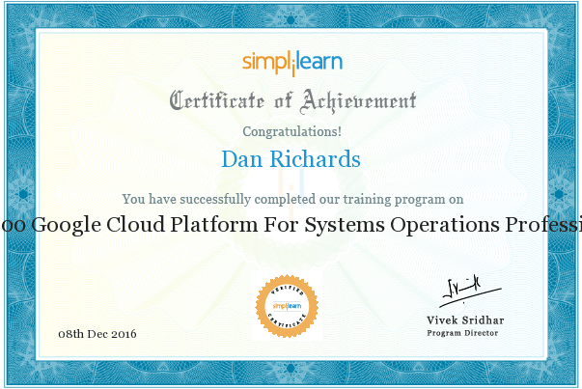
Task: Click the handwritten signature above Vivek Sridhar
Action: point(470,292)
